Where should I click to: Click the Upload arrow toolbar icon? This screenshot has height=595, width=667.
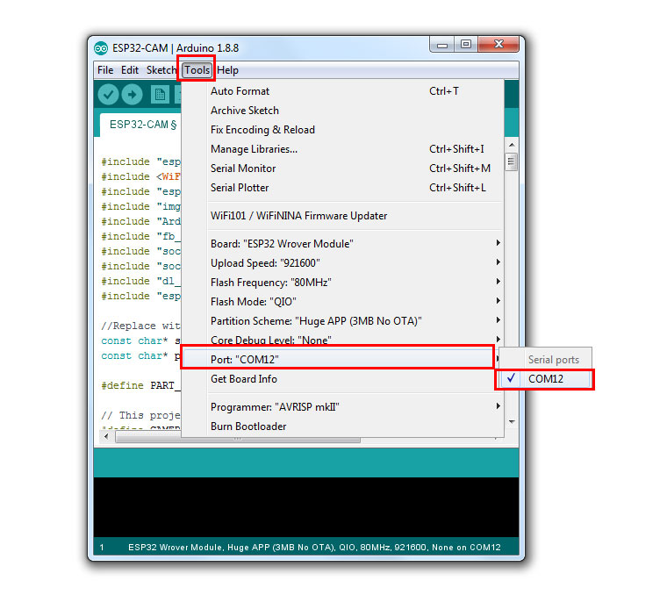132,95
